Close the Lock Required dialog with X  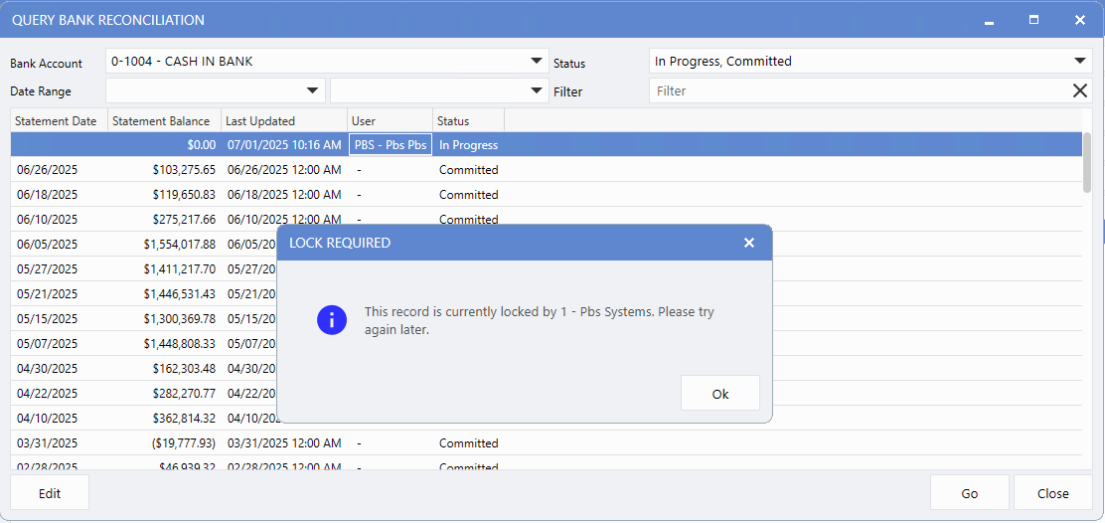click(x=749, y=243)
